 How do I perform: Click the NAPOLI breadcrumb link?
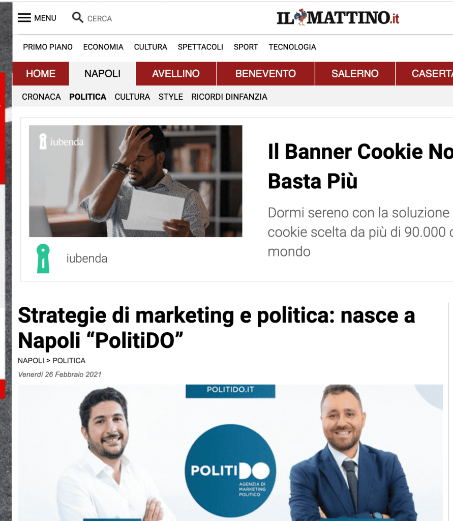31,361
